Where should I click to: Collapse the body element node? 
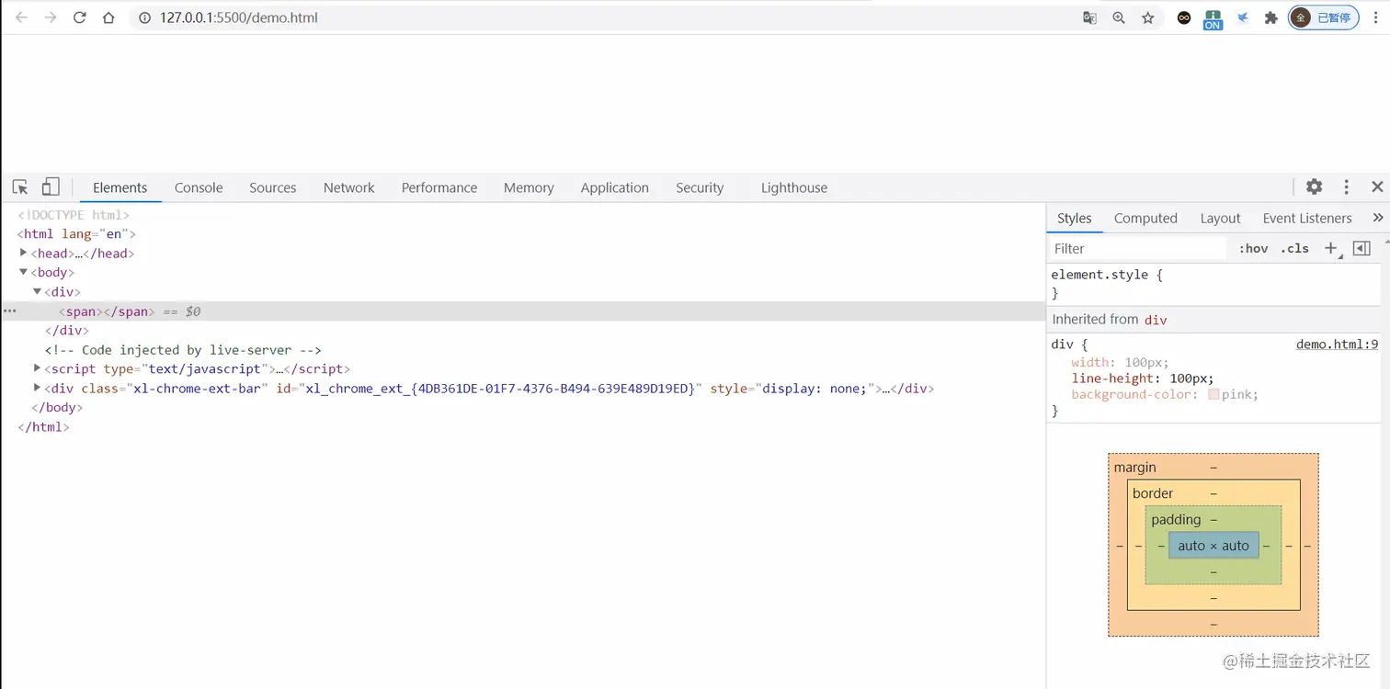[24, 272]
